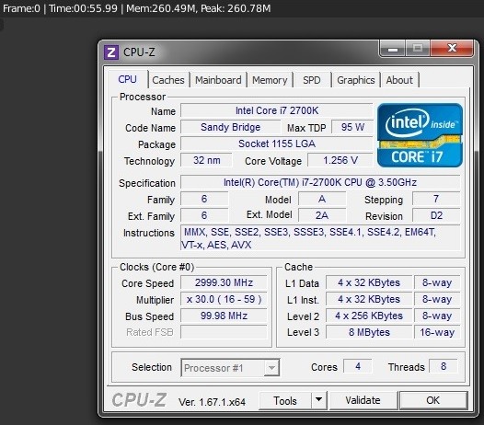The image size is (484, 425).
Task: Click the L1 Data associativity '8-way'
Action: (437, 282)
